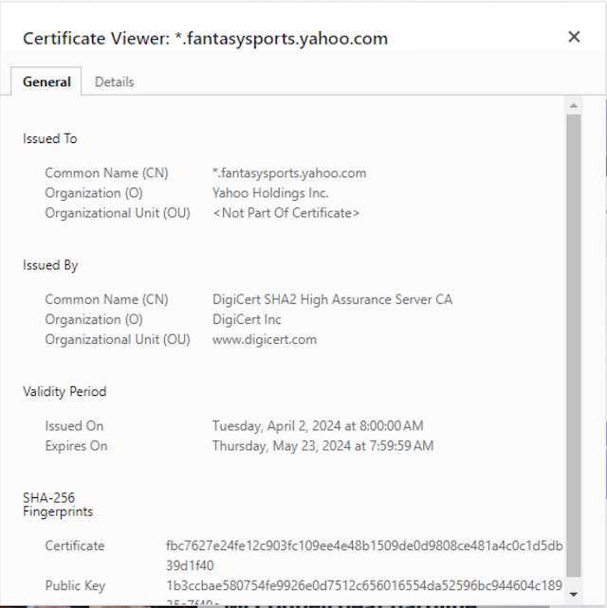
Task: Click the SHA-256 Fingerprints heading
Action: click(x=58, y=505)
